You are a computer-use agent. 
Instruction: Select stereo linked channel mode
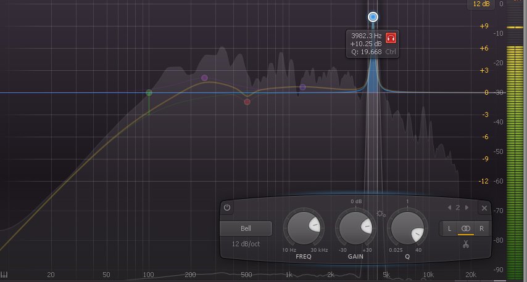pyautogui.click(x=466, y=228)
